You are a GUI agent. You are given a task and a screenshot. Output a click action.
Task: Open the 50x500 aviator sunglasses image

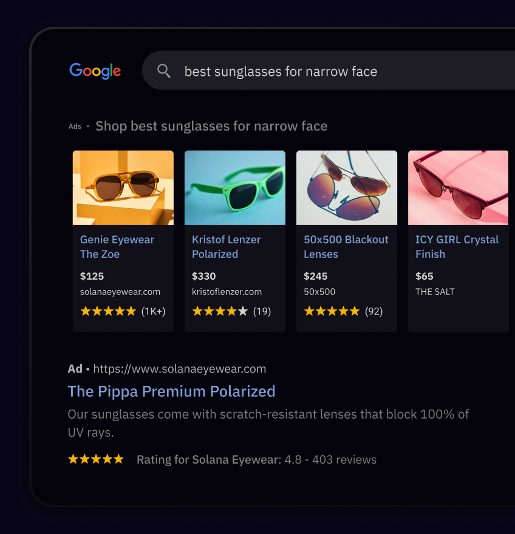347,188
